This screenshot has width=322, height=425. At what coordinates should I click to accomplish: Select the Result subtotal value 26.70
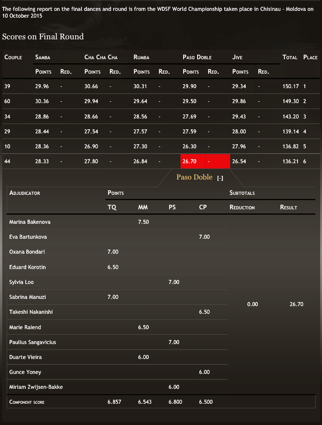point(296,304)
